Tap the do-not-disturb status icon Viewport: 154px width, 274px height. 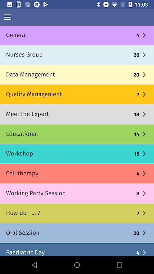tap(106, 4)
